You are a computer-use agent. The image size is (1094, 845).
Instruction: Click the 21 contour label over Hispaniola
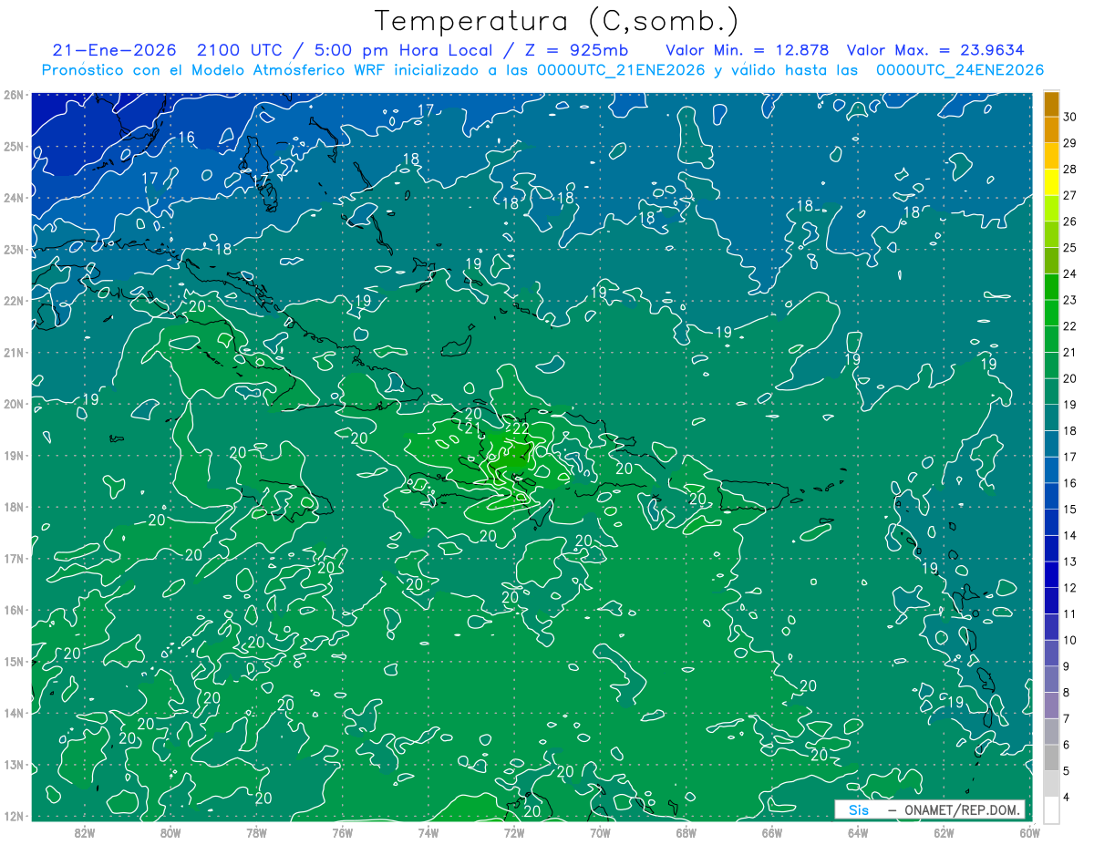click(x=472, y=428)
